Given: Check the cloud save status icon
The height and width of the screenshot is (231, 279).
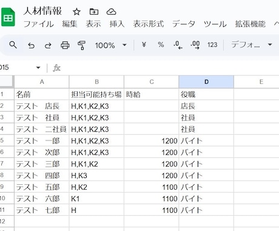Looking at the screenshot, I should [x=112, y=12].
